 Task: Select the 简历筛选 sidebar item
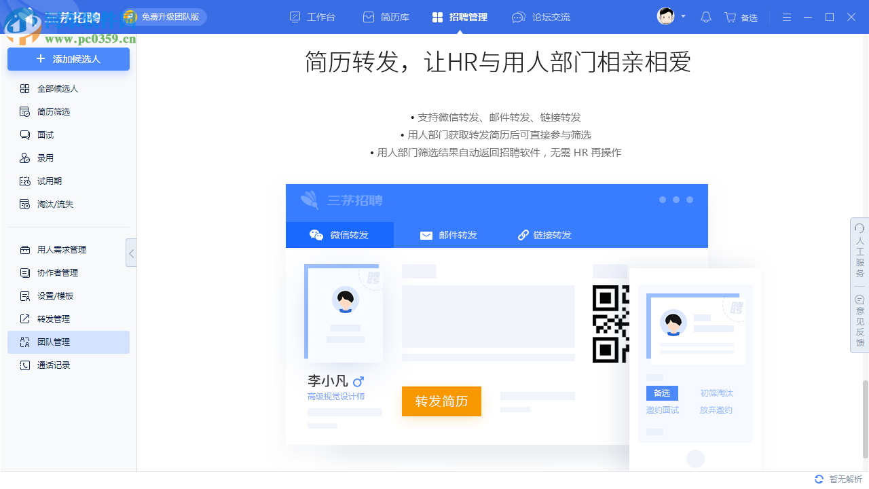coord(57,111)
